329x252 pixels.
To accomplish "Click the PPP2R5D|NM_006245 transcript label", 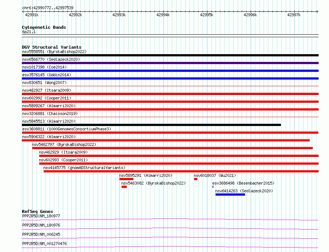I will 41,234.
